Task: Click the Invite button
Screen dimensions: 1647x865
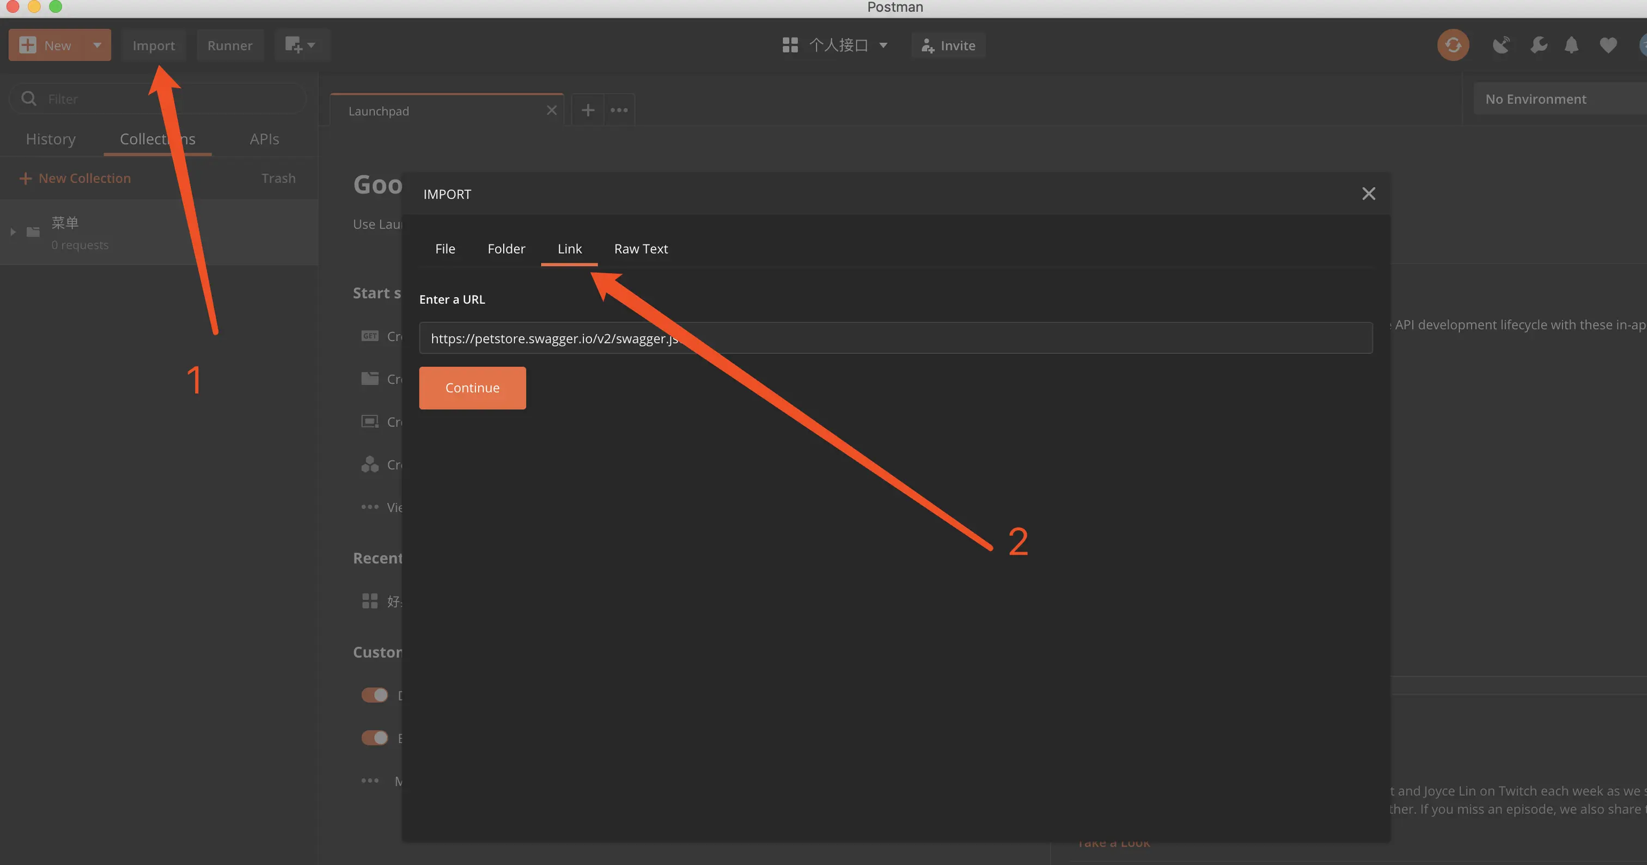Action: coord(948,45)
